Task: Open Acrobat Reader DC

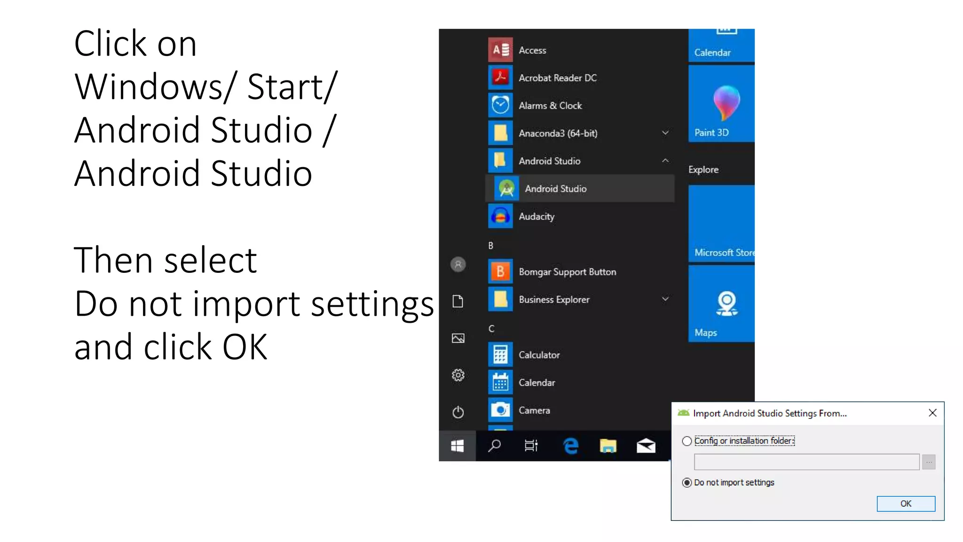Action: (x=557, y=78)
